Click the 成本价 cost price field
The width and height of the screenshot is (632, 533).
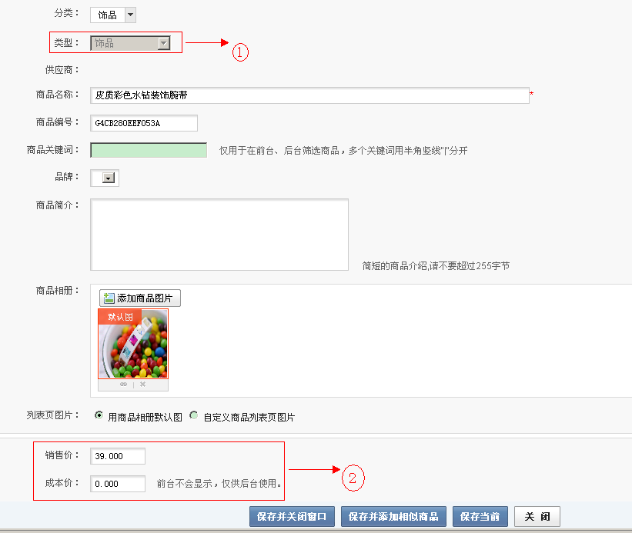tap(118, 484)
